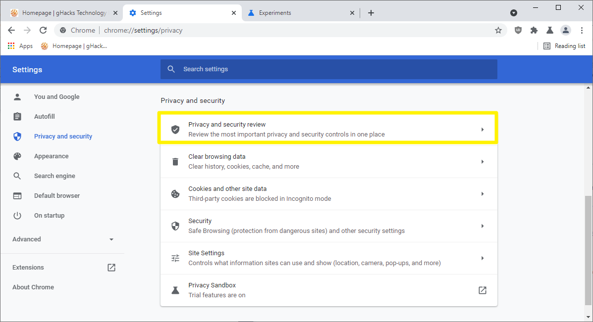
Task: Click the arrow on Clear browsing data row
Action: 483,162
